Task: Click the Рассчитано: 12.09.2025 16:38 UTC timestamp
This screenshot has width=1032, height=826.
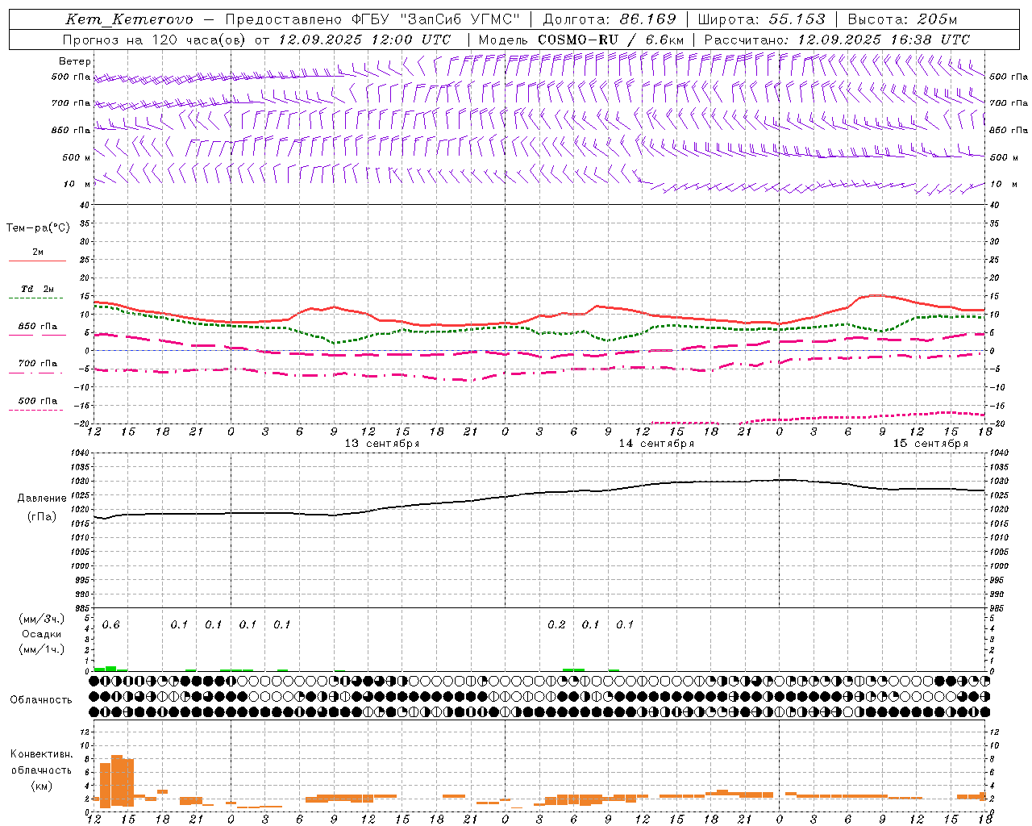Action: tap(837, 40)
